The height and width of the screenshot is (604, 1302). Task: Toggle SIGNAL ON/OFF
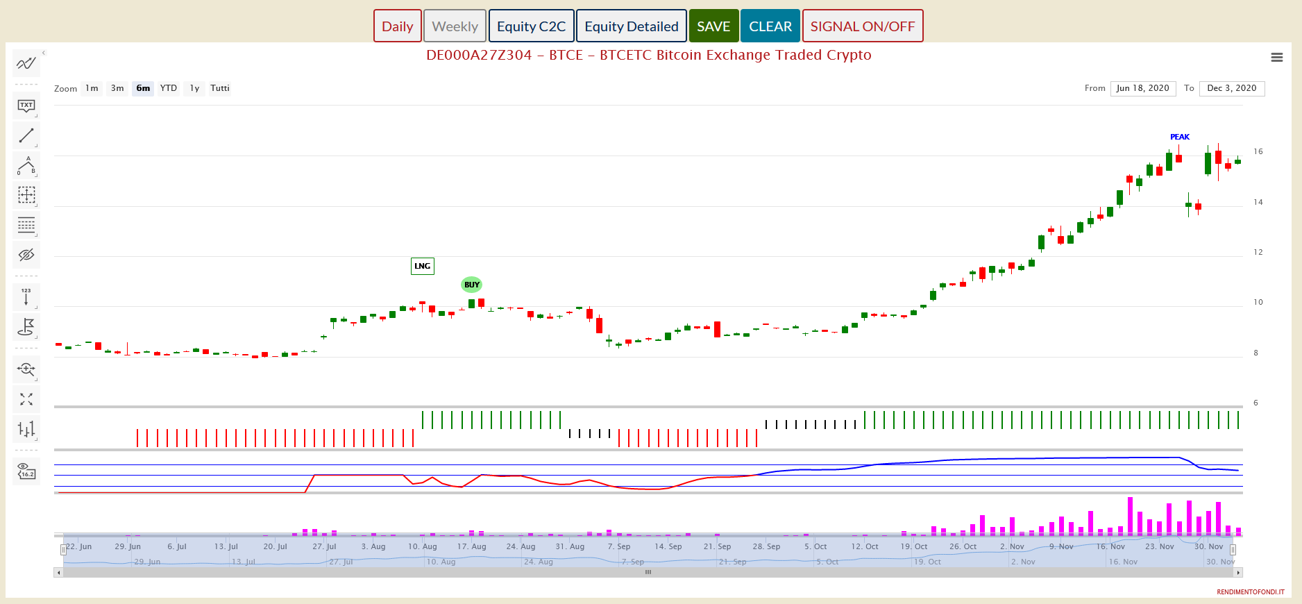coord(863,26)
